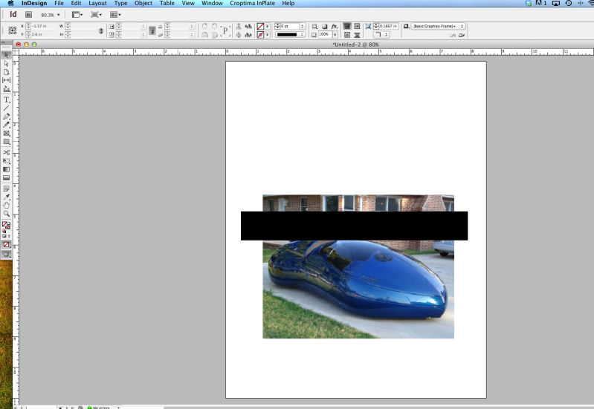Screen dimensions: 594x409
Task: Select the Rectangle Frame tool
Action: pos(6,133)
